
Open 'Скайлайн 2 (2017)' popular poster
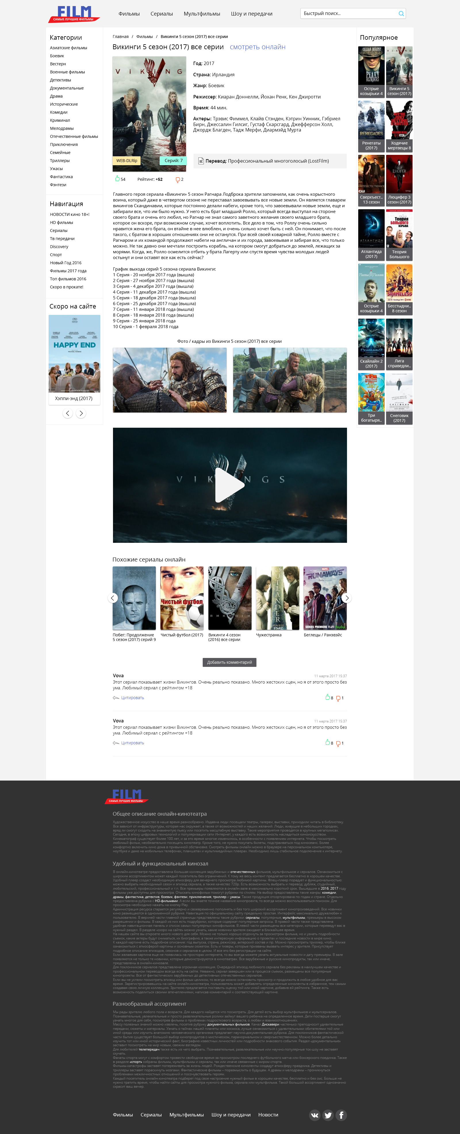[371, 344]
